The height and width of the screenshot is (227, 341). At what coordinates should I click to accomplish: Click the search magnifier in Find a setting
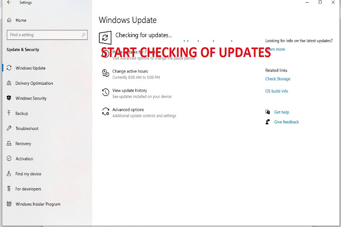click(84, 35)
